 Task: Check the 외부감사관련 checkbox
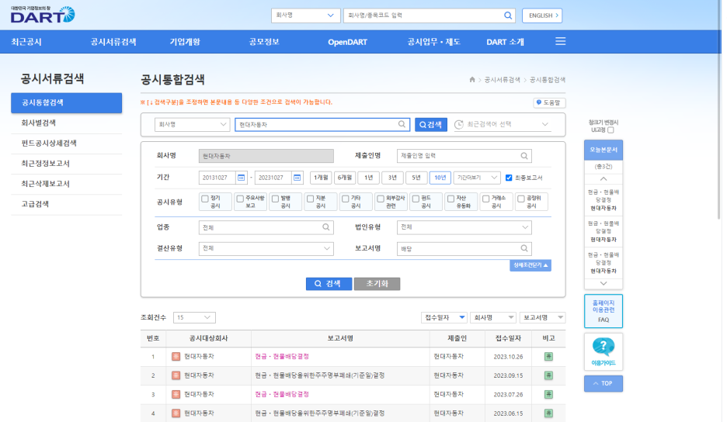tap(381, 199)
